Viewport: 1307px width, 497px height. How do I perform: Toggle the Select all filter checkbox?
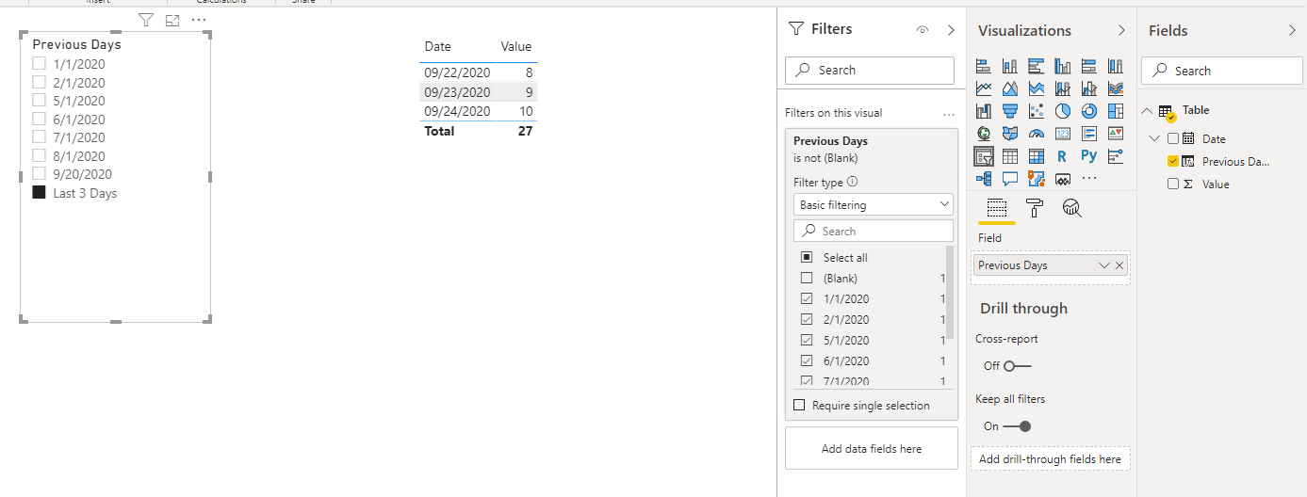pos(806,257)
